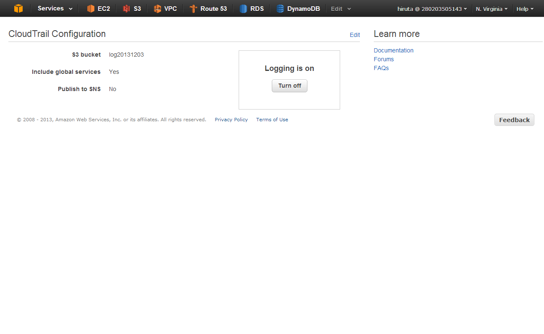Turn off logging with the button
The width and height of the screenshot is (544, 334).
coord(289,86)
